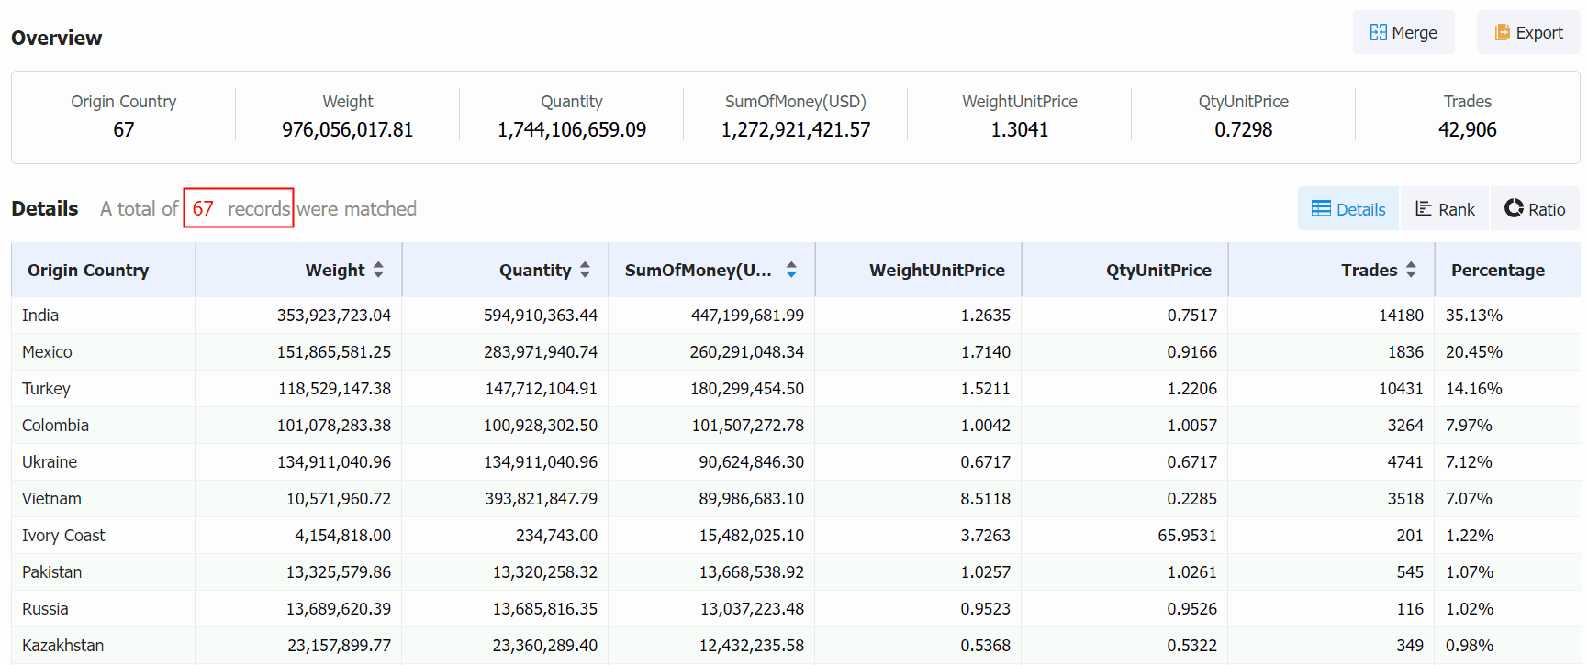1588x665 pixels.
Task: Click the Merge button
Action: [1403, 32]
